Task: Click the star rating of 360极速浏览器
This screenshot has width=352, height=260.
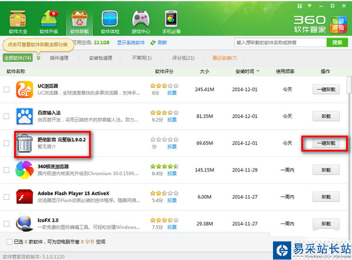Action: [165, 166]
